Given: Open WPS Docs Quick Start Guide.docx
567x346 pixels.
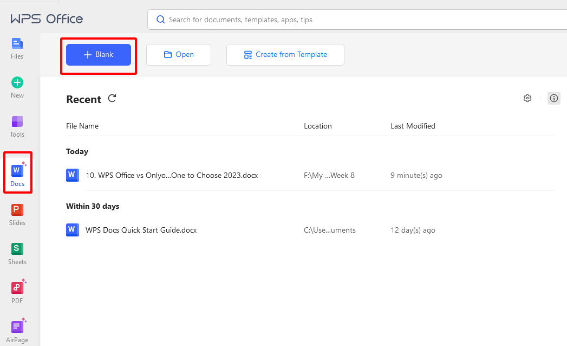Looking at the screenshot, I should click(141, 230).
